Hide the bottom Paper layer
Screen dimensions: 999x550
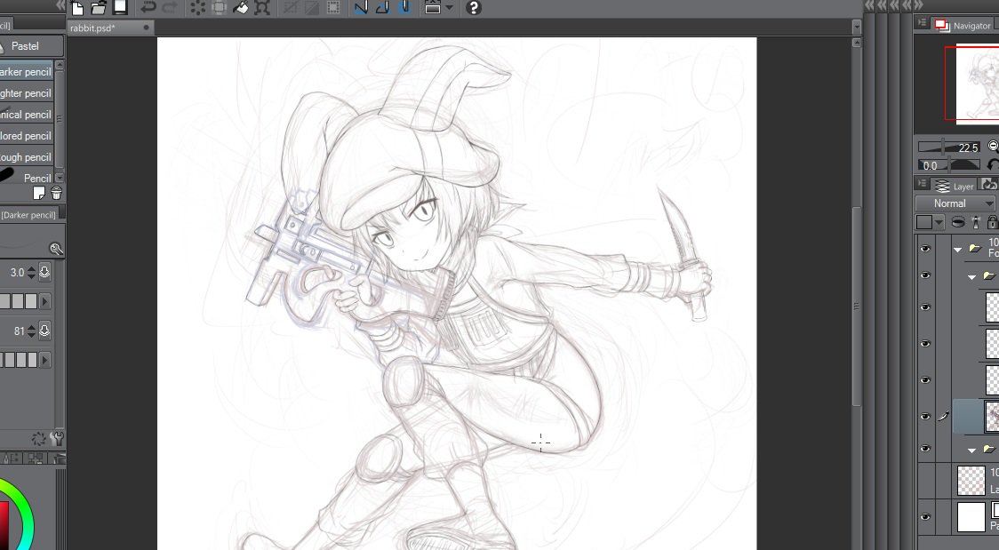[925, 516]
